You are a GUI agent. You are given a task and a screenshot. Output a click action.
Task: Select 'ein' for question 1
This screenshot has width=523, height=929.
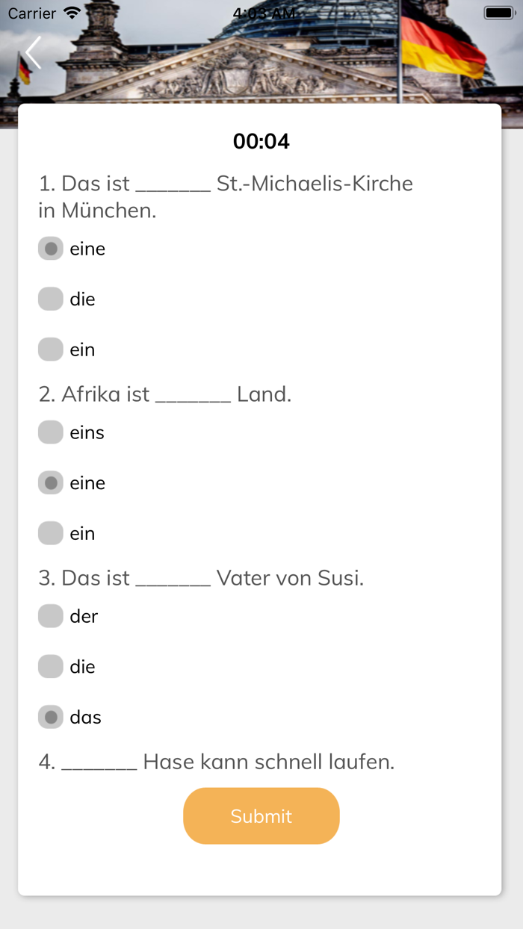coord(50,349)
